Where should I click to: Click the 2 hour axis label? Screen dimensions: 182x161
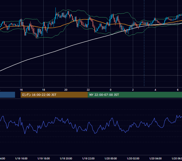tap(133, 90)
